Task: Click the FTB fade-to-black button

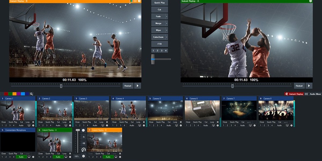Action: click(160, 44)
